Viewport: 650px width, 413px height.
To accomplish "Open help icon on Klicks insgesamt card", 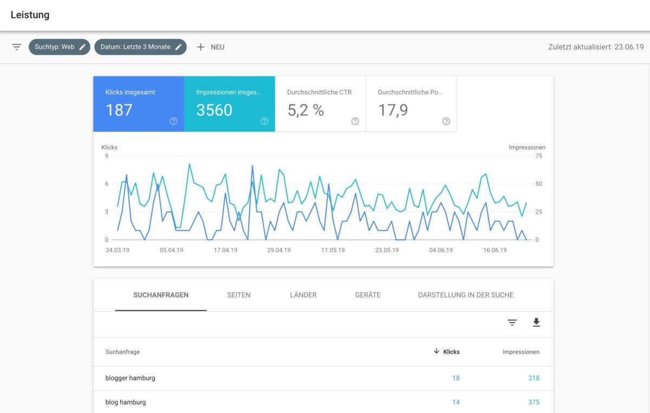I will [x=173, y=121].
